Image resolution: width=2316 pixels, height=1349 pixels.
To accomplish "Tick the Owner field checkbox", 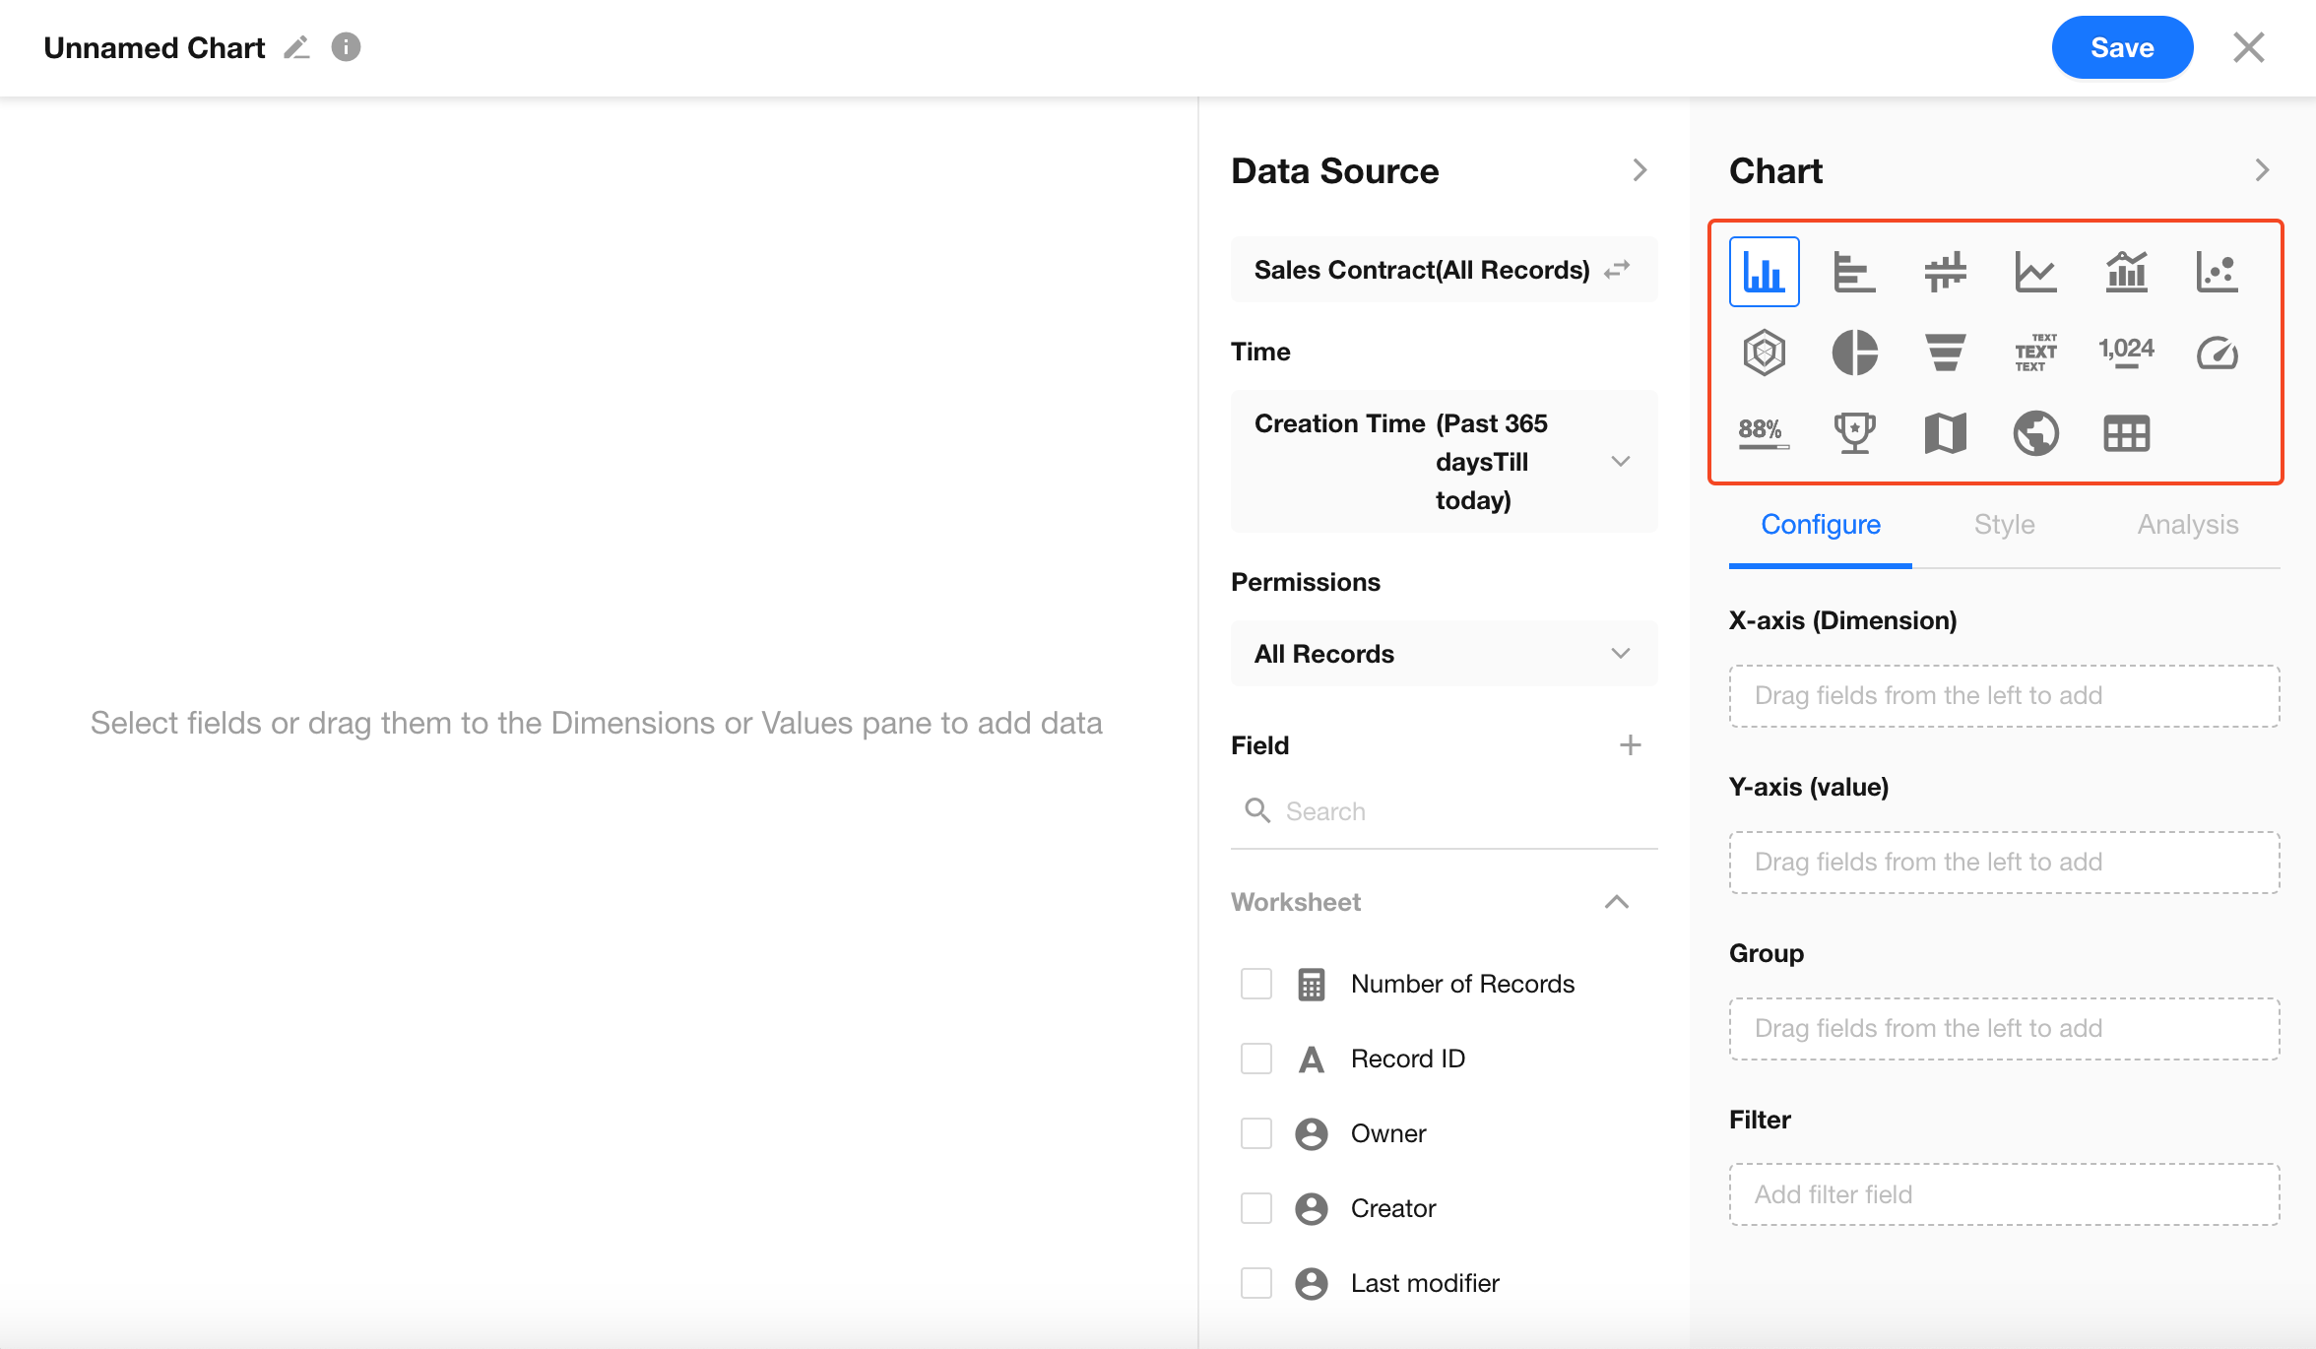I will point(1256,1133).
